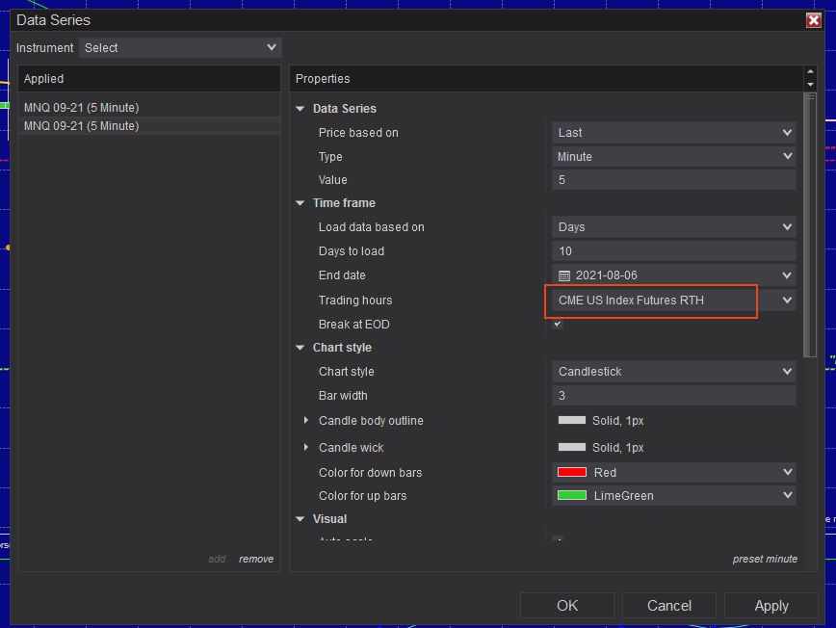Click the OK button

pyautogui.click(x=566, y=606)
